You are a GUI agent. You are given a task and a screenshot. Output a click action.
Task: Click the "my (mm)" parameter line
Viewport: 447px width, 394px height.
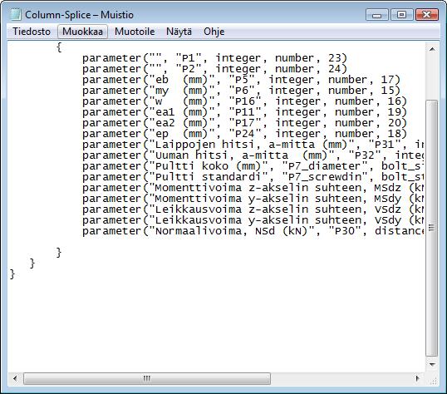242,91
